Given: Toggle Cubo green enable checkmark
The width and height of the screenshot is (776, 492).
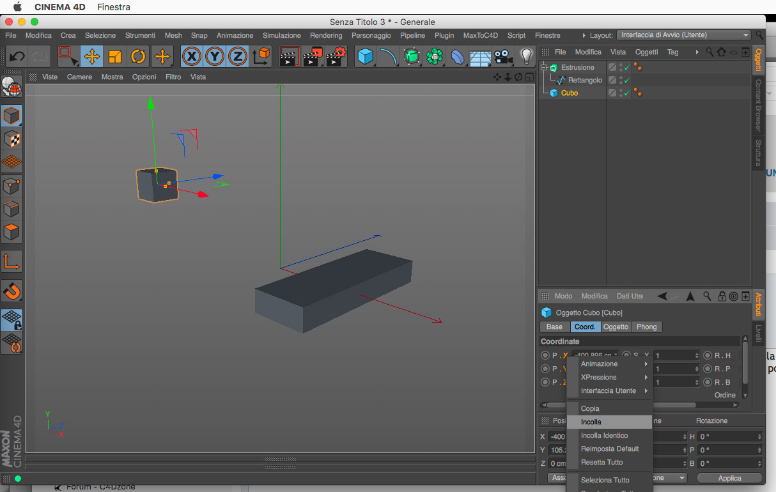Looking at the screenshot, I should click(627, 93).
